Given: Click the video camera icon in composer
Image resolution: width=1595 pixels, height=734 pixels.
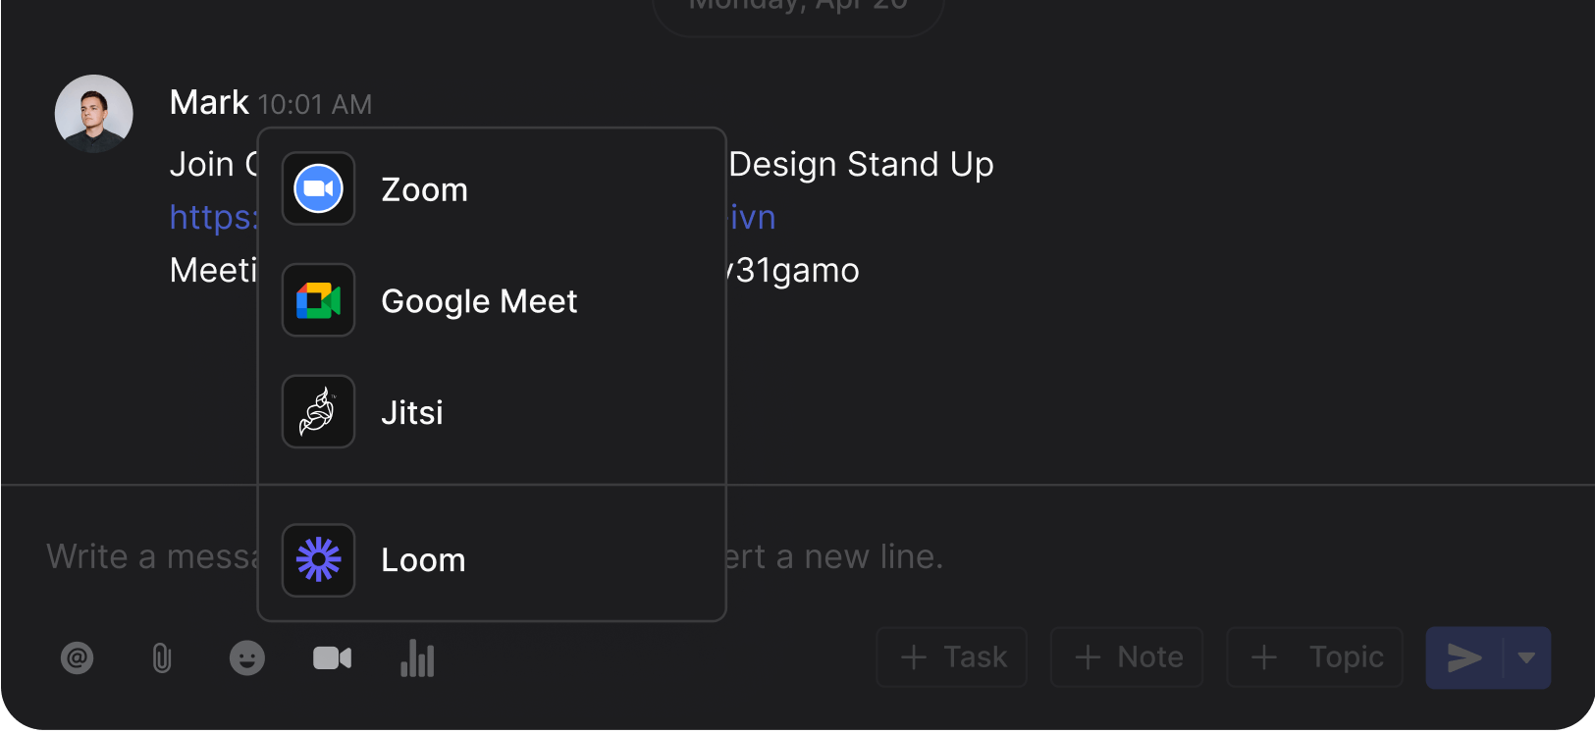Looking at the screenshot, I should click(x=332, y=657).
